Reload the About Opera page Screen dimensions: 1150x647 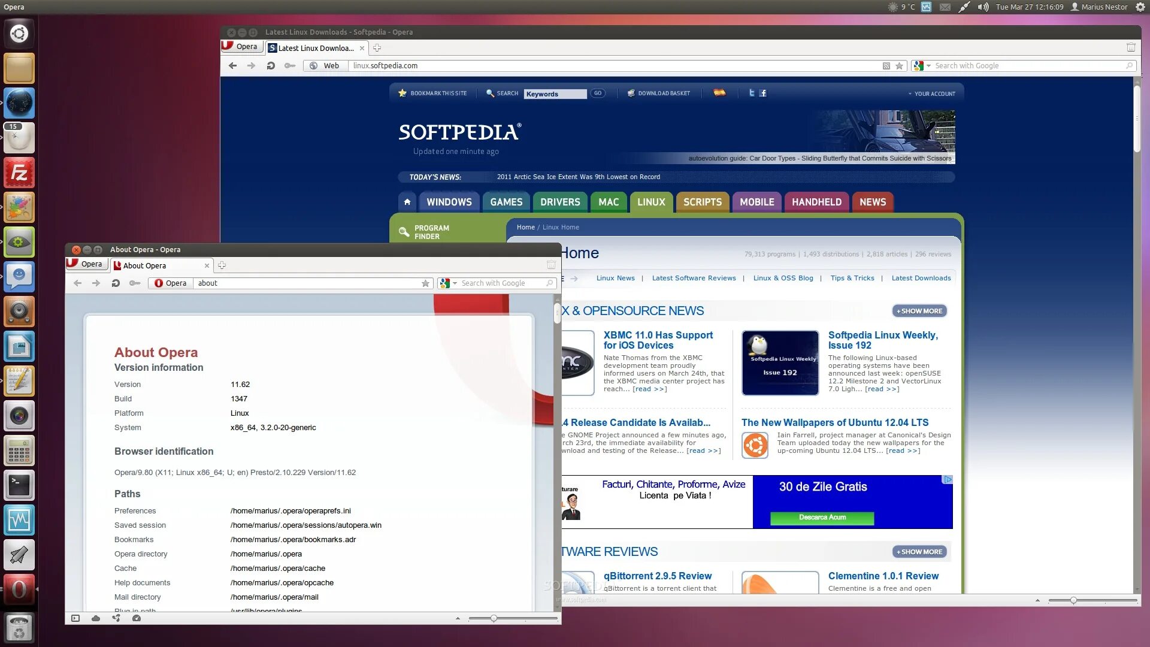[116, 283]
